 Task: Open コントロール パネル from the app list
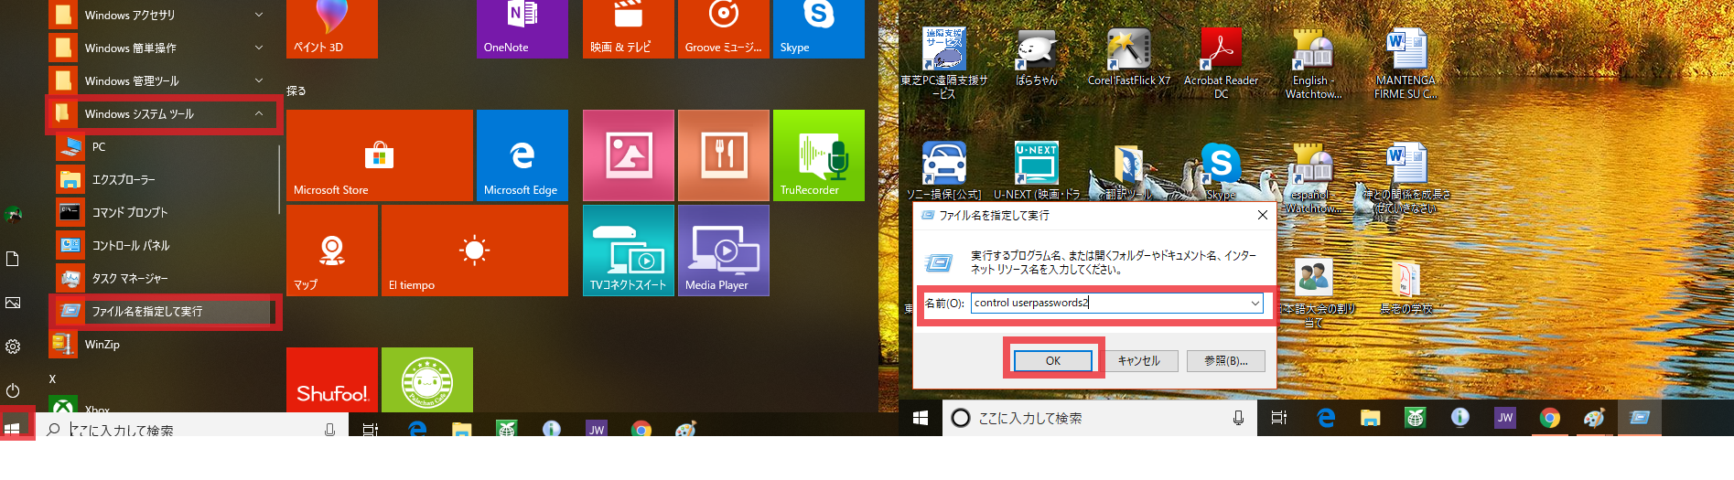coord(165,245)
